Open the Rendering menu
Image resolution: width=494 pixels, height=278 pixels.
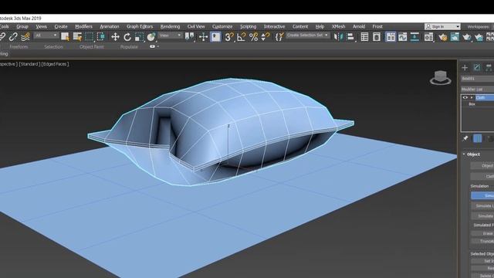[170, 26]
